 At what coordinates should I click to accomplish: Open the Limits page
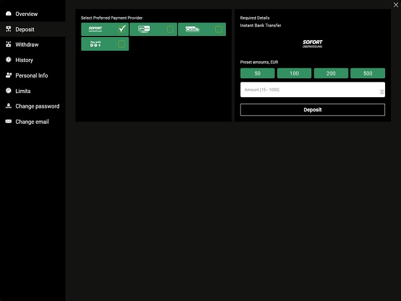[x=32, y=91]
